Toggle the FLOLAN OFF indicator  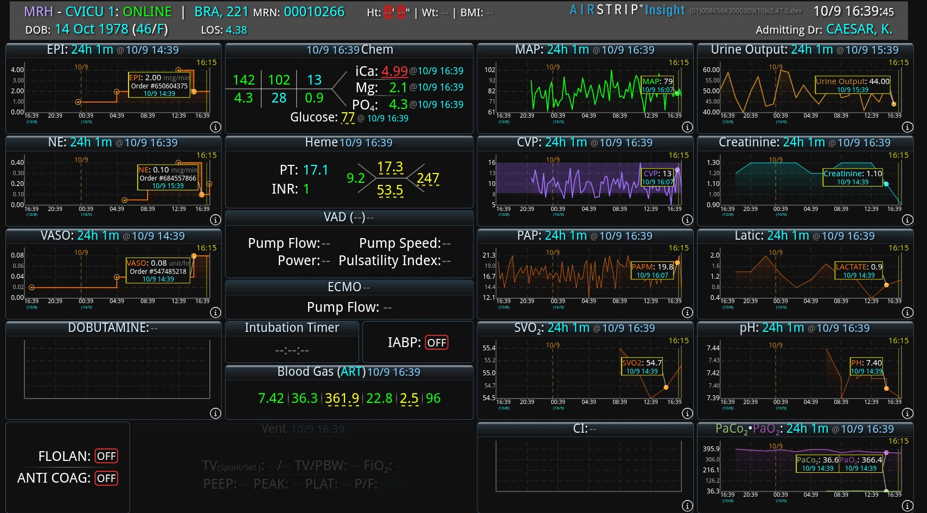pyautogui.click(x=106, y=456)
